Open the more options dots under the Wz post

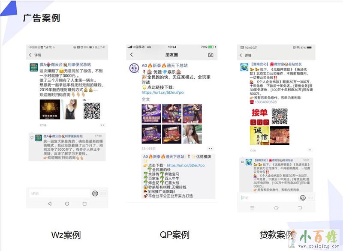pos(102,125)
